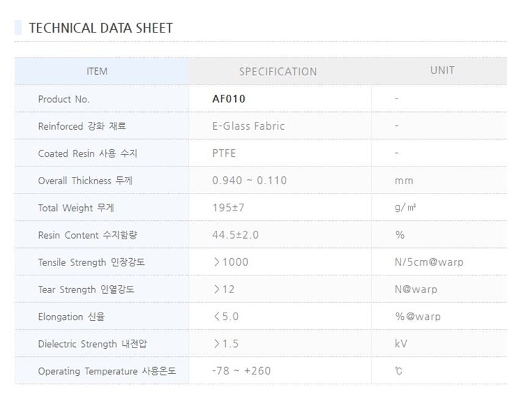
Task: Select the AF010 product number value
Action: coord(229,99)
